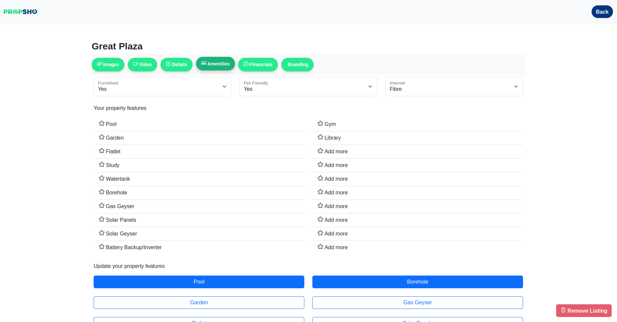Screen dimensions: 617x322
Task: Click the star icon beside Pool
Action: (x=102, y=123)
